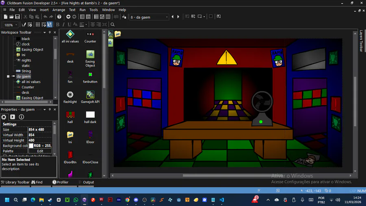
Task: Click the Redo arrow in the toolbar
Action: [x=51, y=17]
